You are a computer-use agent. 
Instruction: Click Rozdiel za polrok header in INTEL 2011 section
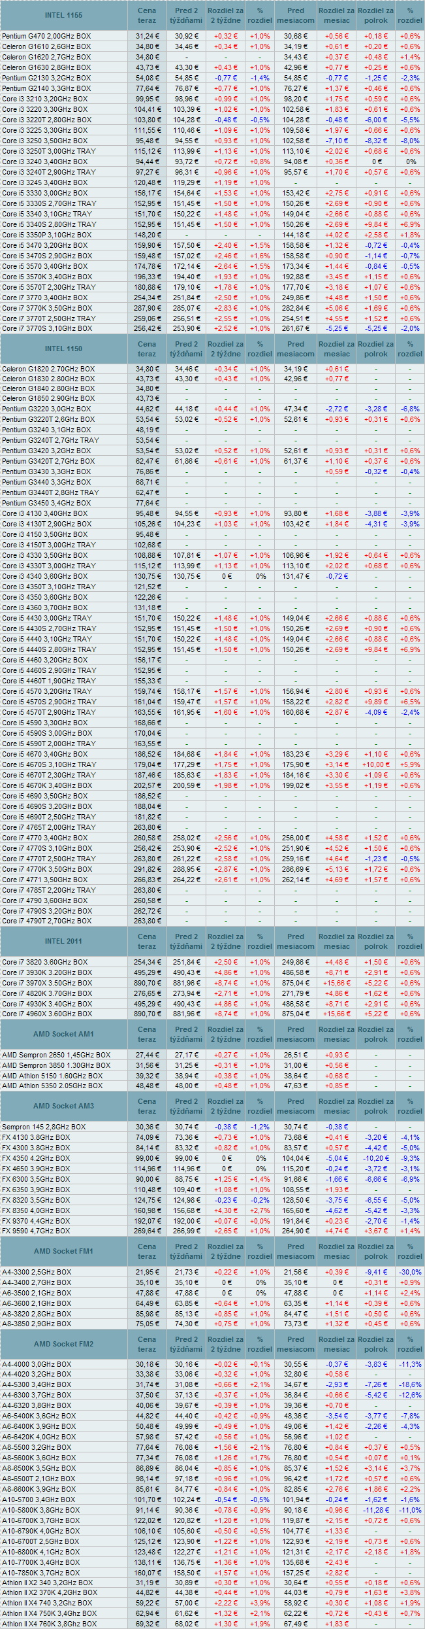(376, 941)
